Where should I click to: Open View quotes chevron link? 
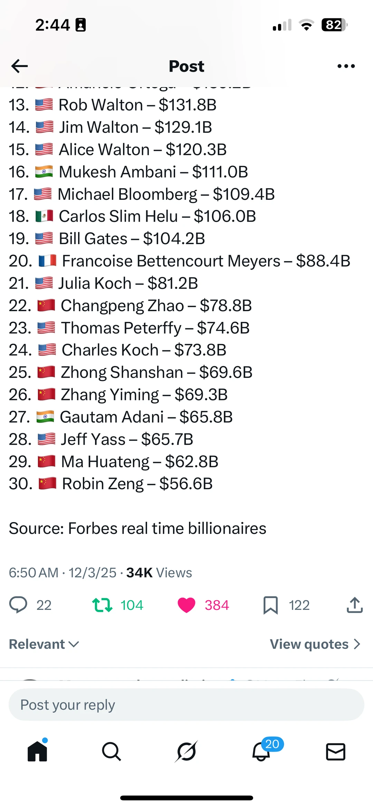[x=315, y=644]
